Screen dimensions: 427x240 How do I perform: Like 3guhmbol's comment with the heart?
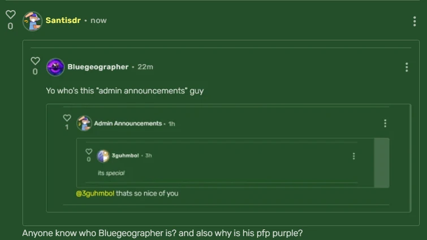point(89,151)
